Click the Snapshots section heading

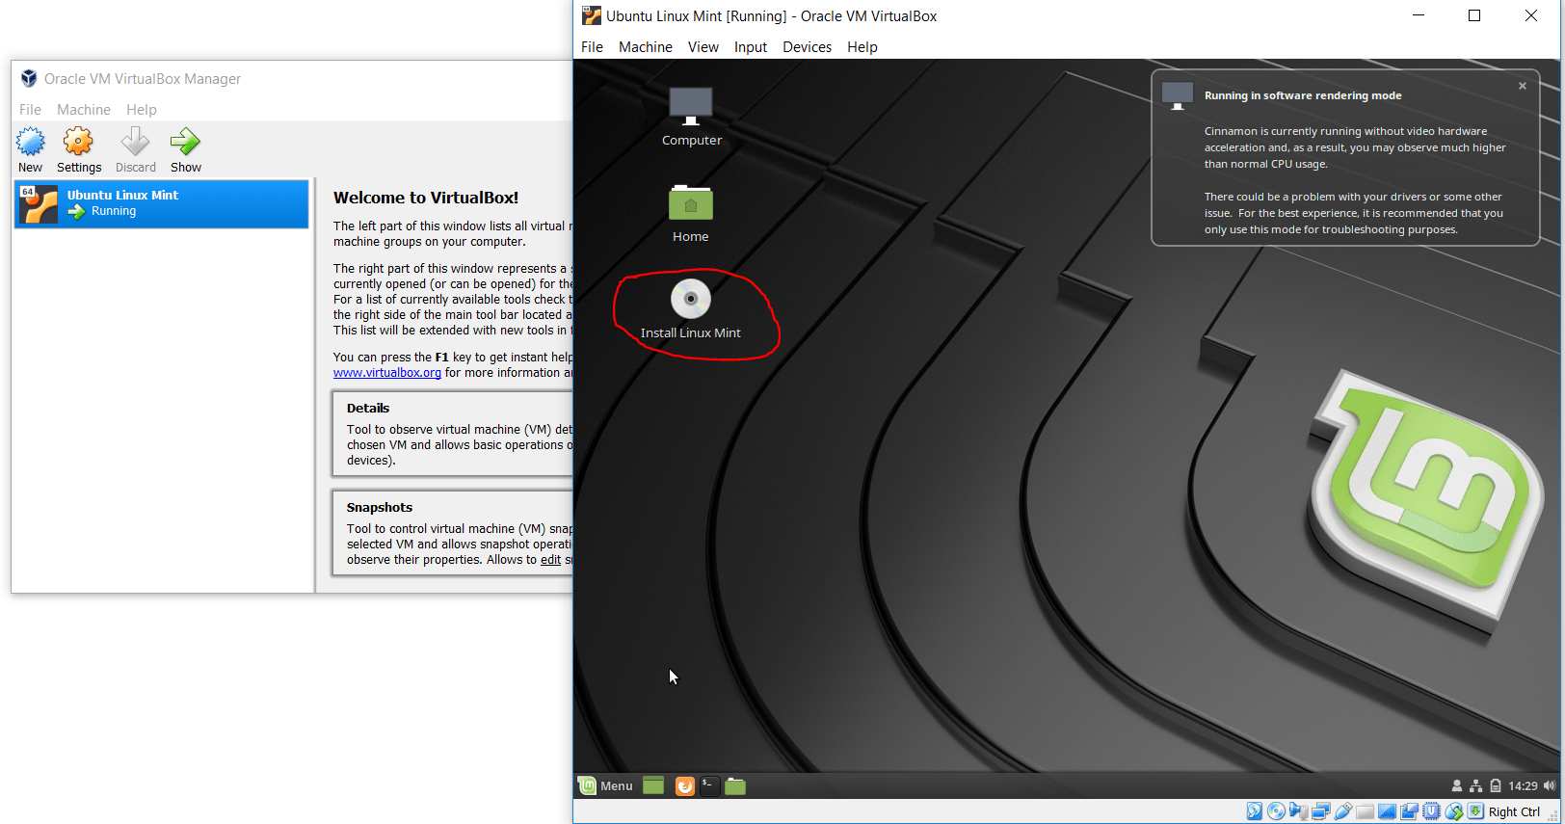click(x=380, y=508)
